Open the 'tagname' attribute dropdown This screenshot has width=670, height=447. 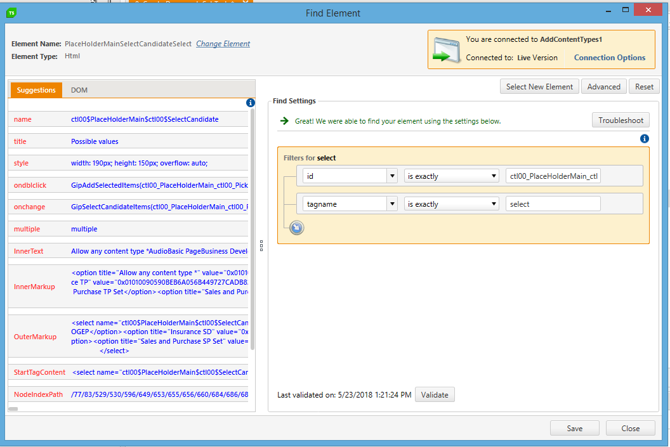coord(393,204)
